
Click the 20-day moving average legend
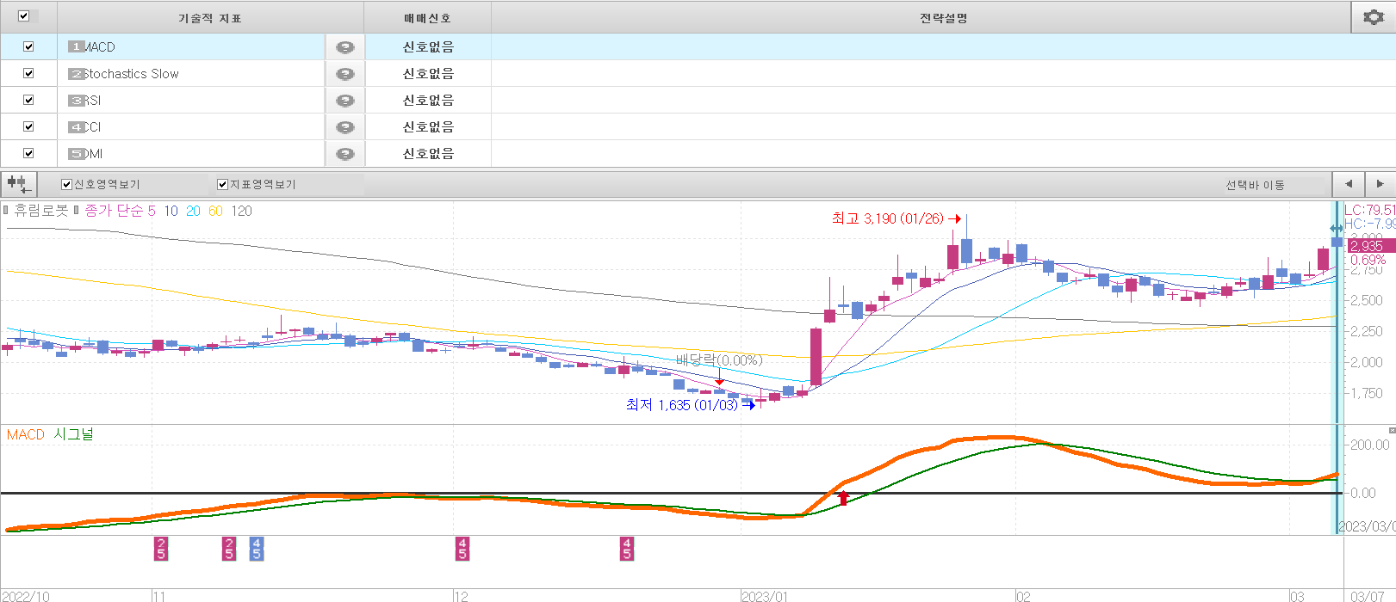point(193,211)
